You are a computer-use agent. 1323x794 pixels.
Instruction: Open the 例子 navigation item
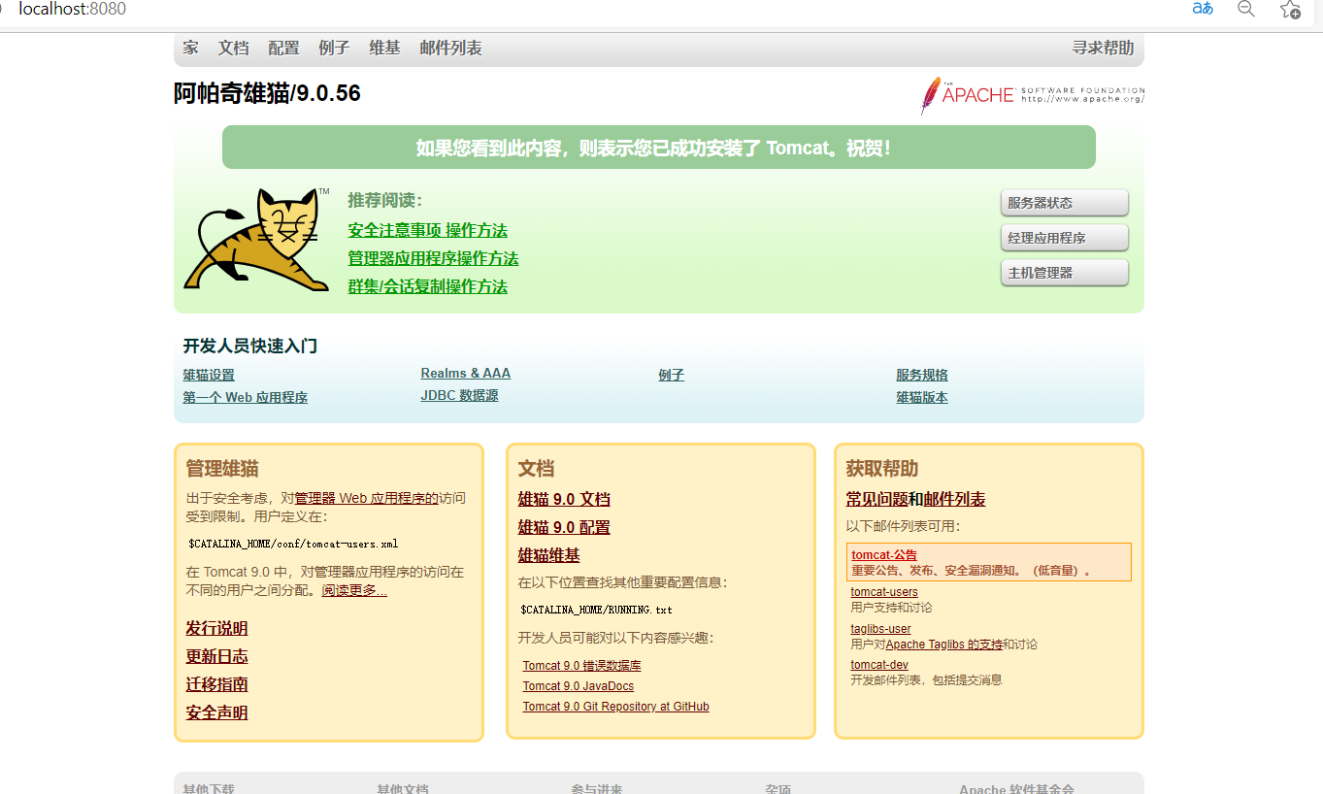tap(335, 48)
